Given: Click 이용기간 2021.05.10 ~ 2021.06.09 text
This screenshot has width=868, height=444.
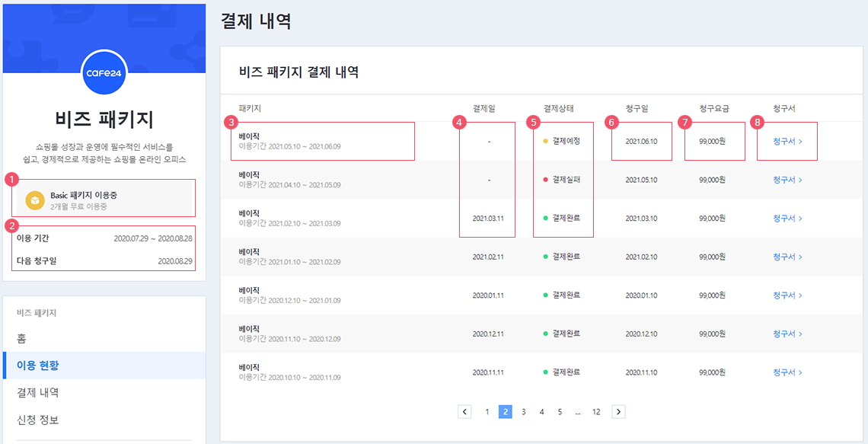Looking at the screenshot, I should pyautogui.click(x=289, y=146).
